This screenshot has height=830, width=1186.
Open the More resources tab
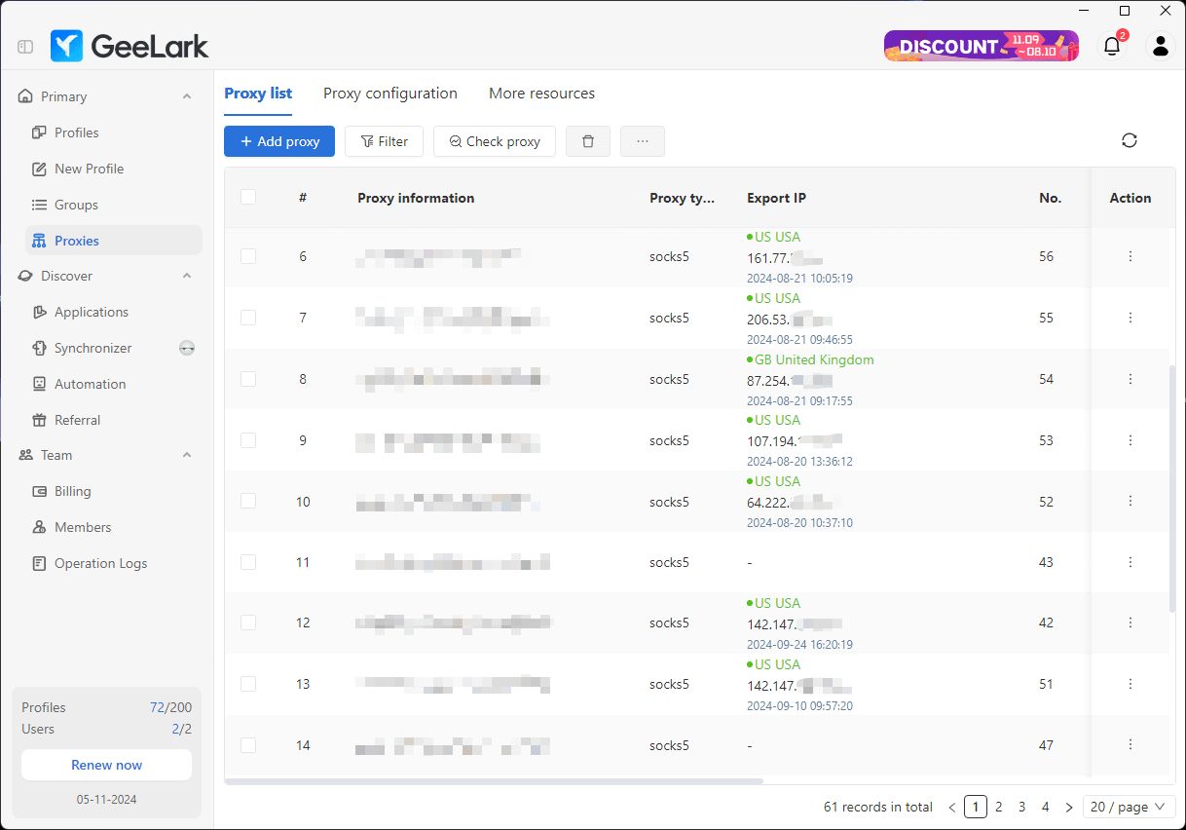tap(541, 93)
